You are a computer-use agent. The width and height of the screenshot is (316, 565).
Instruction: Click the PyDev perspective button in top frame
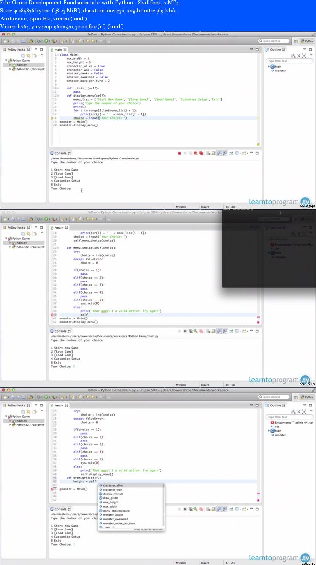coord(307,41)
